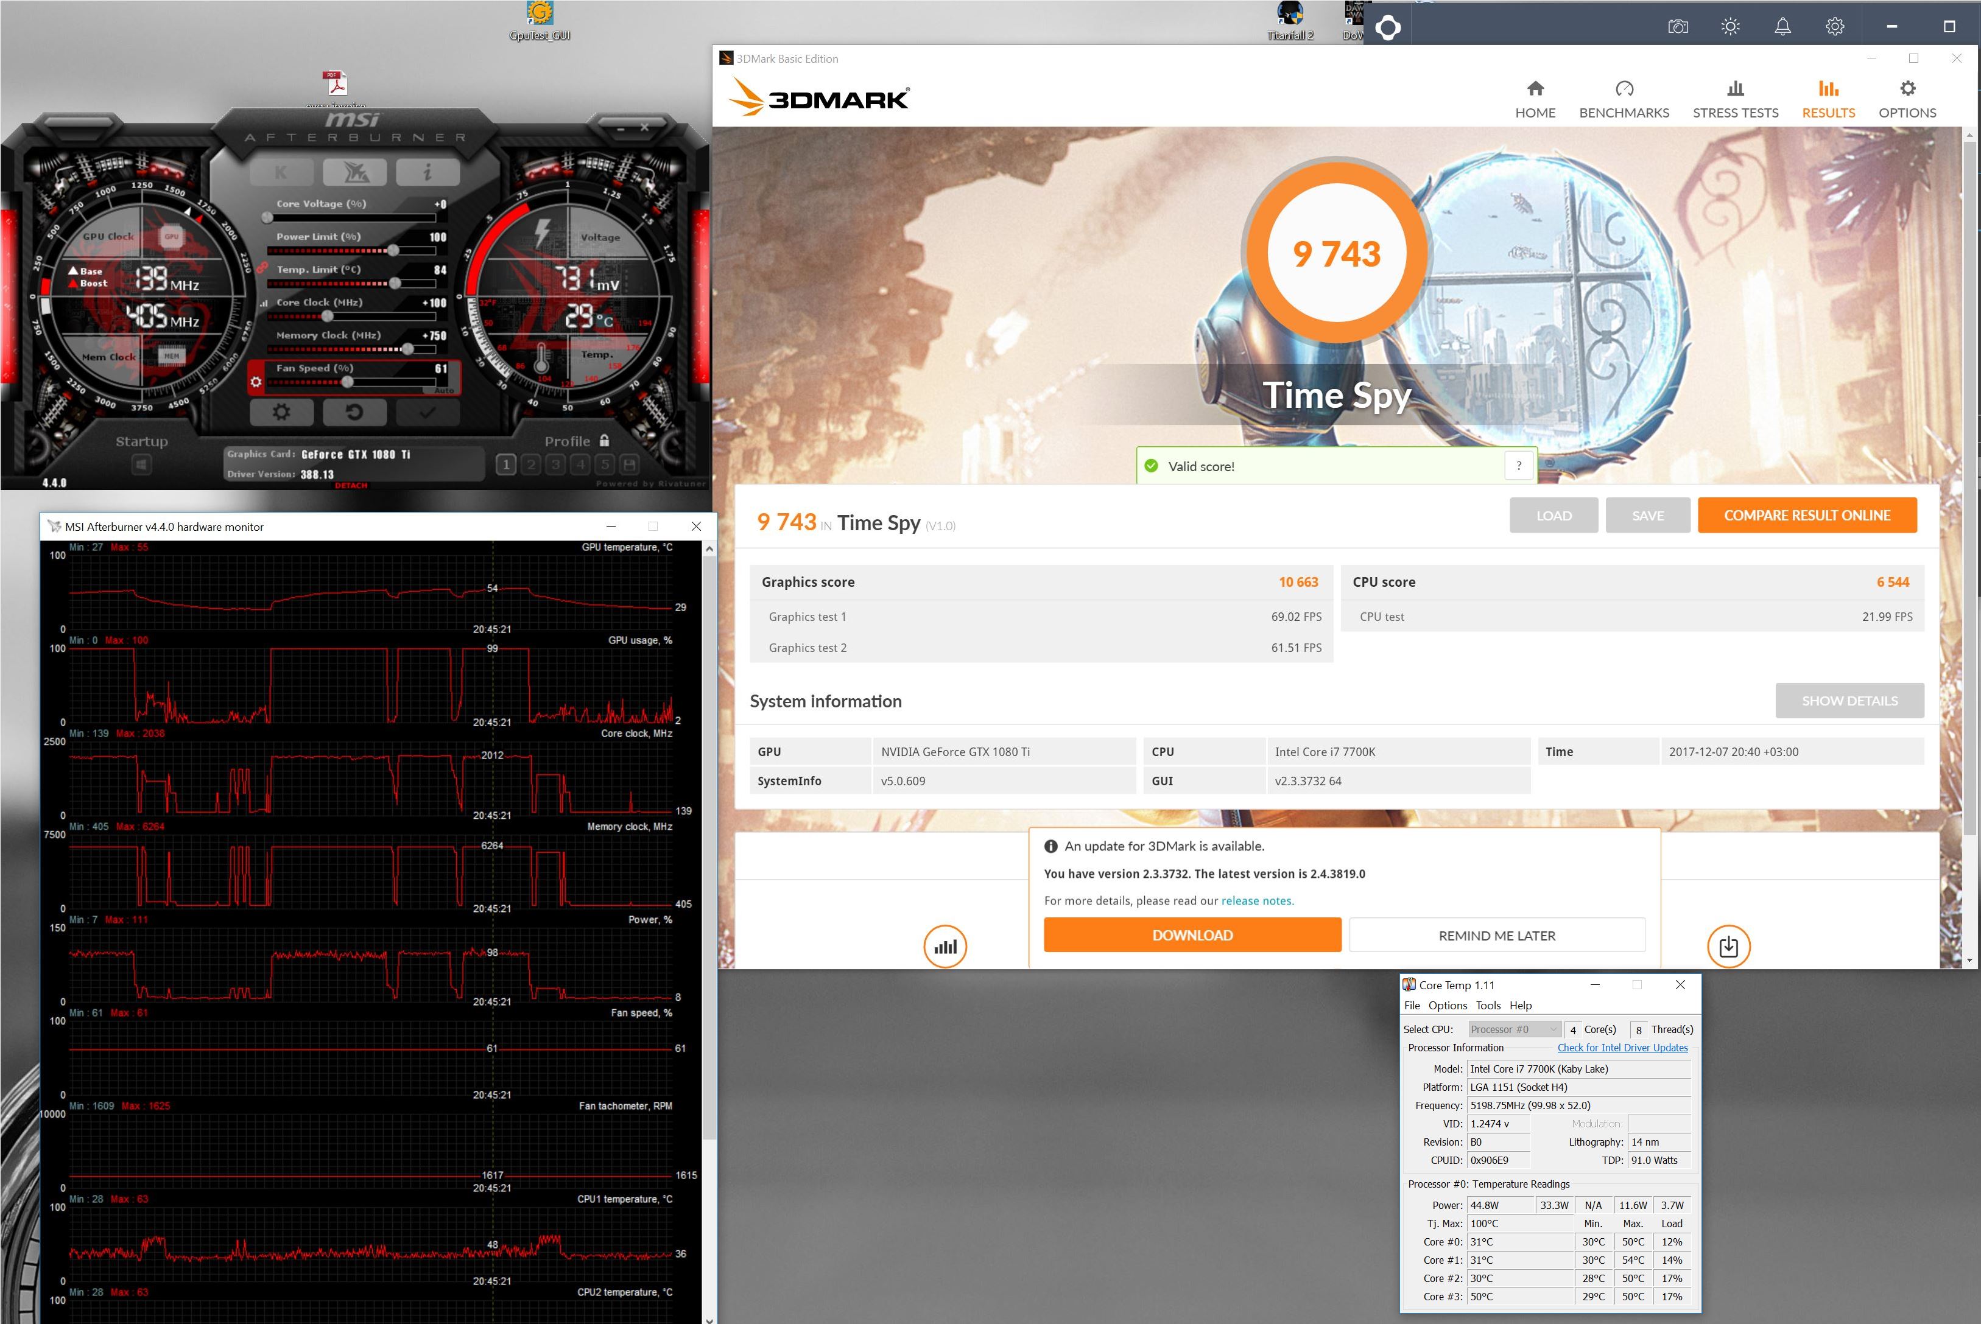Click the SAVE result button
The width and height of the screenshot is (1981, 1324).
(x=1647, y=515)
